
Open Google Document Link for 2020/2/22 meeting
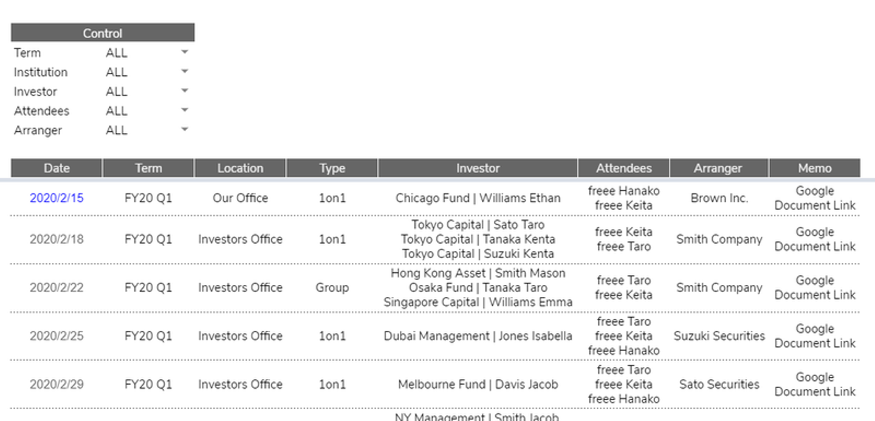(814, 287)
